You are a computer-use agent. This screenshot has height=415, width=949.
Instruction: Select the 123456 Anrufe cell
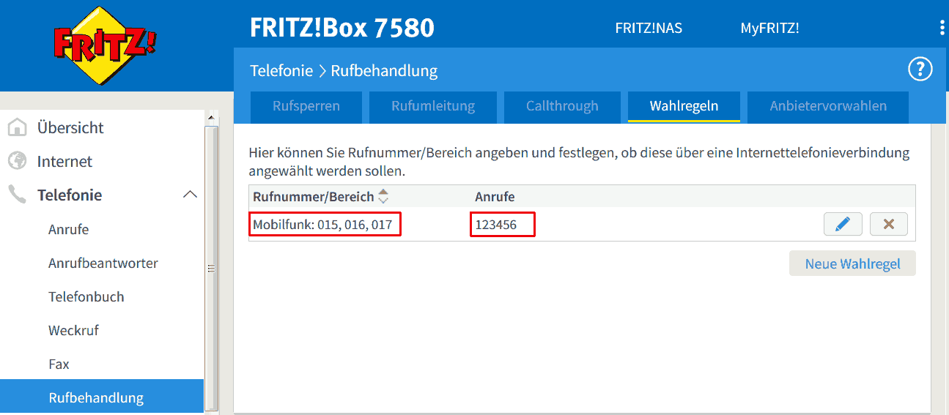502,225
